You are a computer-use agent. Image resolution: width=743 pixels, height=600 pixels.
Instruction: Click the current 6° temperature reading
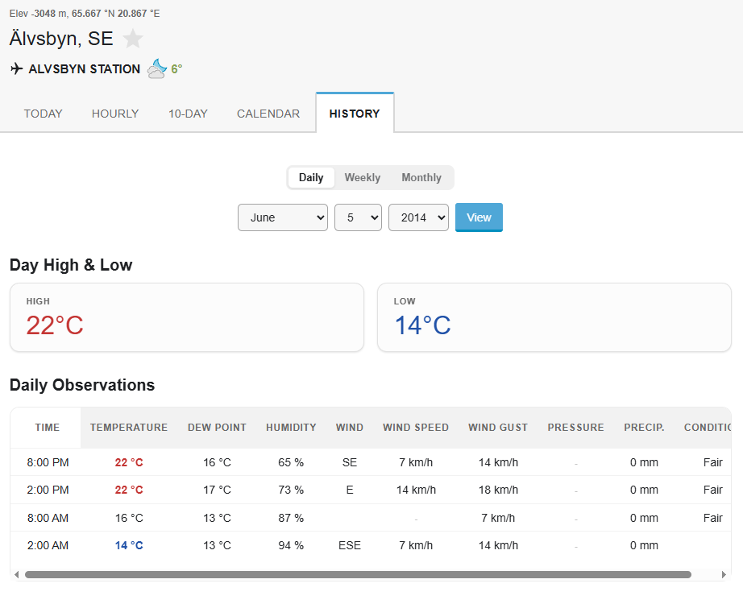point(176,69)
